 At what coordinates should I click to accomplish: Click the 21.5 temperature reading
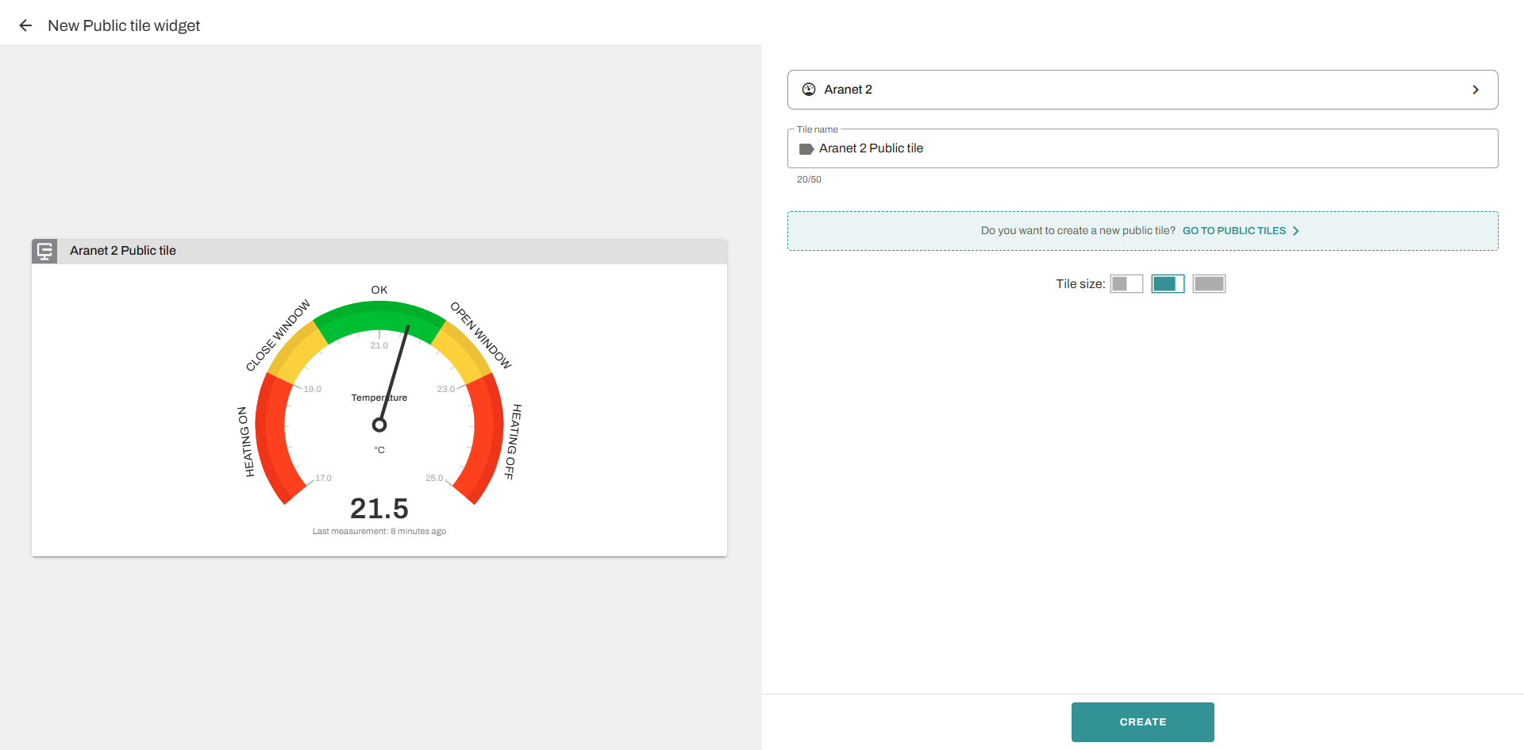379,509
